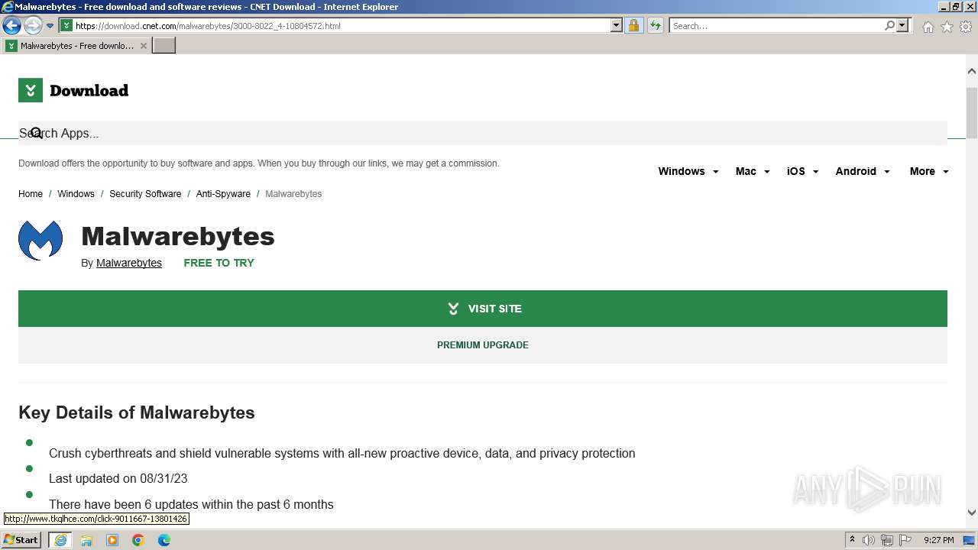Screen dimensions: 978x550
Task: Open the Malwarebytes developer link
Action: point(129,263)
